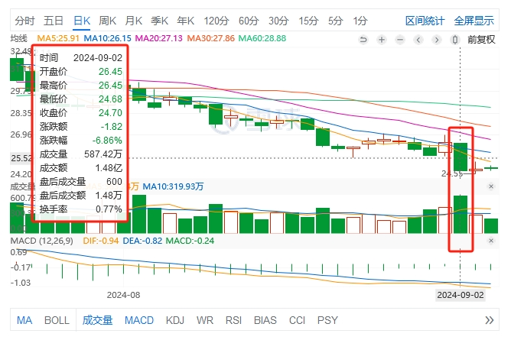Open the 前复权 adjustment dropdown
Screen dimensions: 511x340
coord(482,39)
